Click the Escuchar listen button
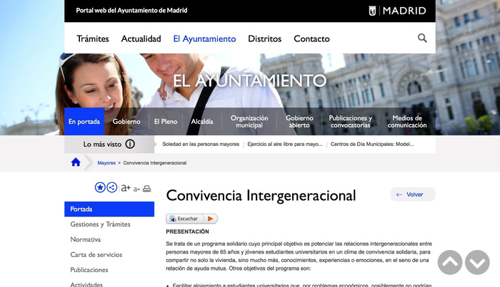The image size is (500, 287). [192, 219]
